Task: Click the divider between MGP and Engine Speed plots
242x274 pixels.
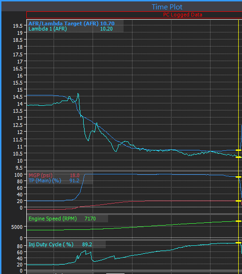Action: pos(134,214)
